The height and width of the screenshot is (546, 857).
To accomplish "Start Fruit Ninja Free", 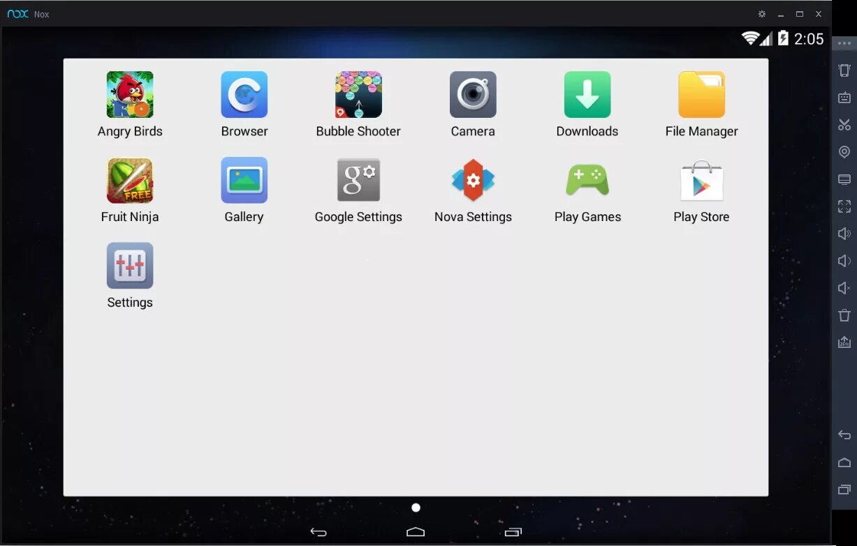I will point(130,181).
